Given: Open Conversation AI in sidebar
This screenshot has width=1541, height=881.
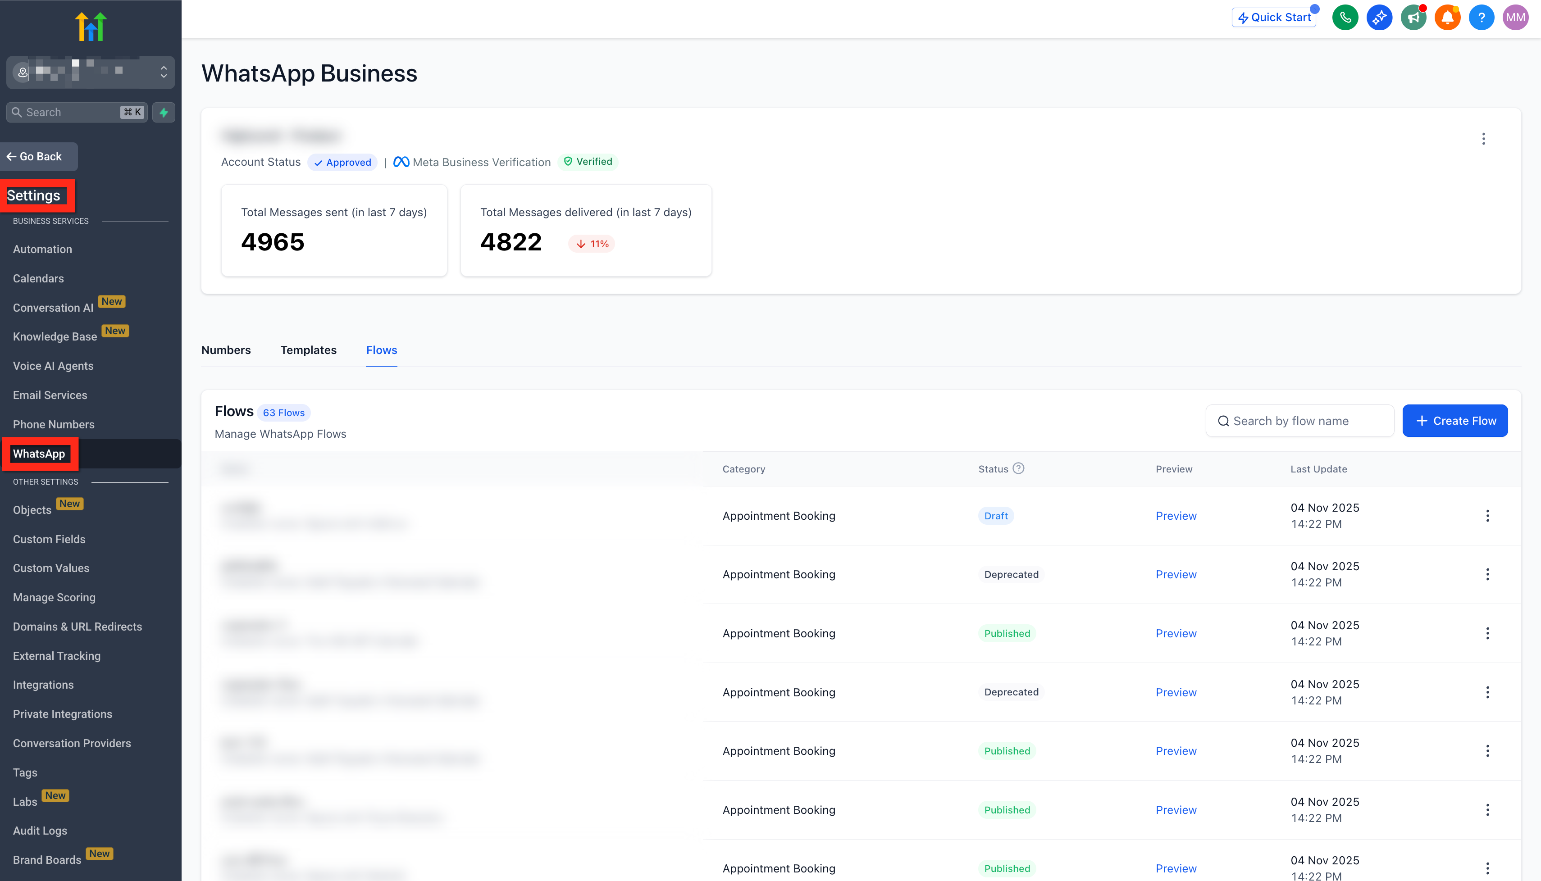Looking at the screenshot, I should (53, 308).
